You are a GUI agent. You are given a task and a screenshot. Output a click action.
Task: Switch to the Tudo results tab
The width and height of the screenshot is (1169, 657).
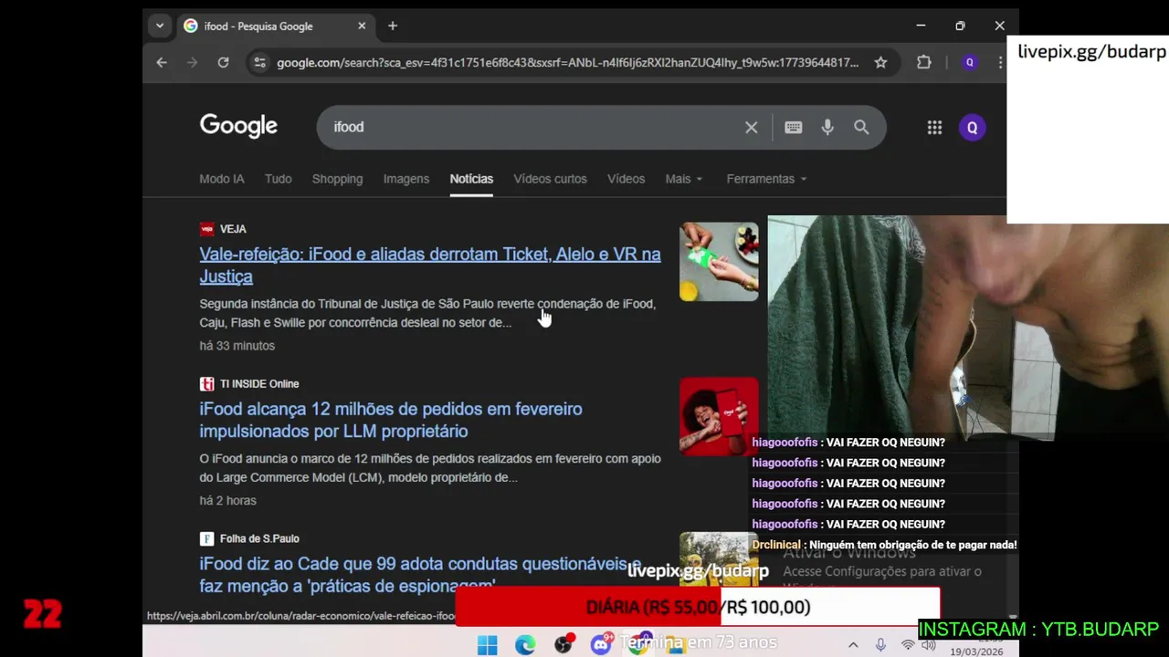279,179
